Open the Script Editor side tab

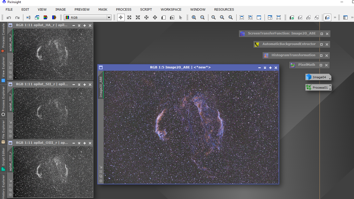[3, 159]
